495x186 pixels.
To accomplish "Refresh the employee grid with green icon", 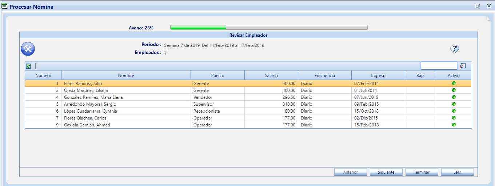I will point(28,66).
